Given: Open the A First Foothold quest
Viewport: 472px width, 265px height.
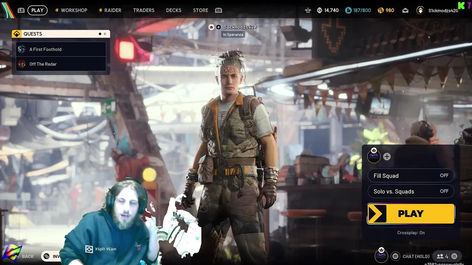Looking at the screenshot, I should click(61, 49).
